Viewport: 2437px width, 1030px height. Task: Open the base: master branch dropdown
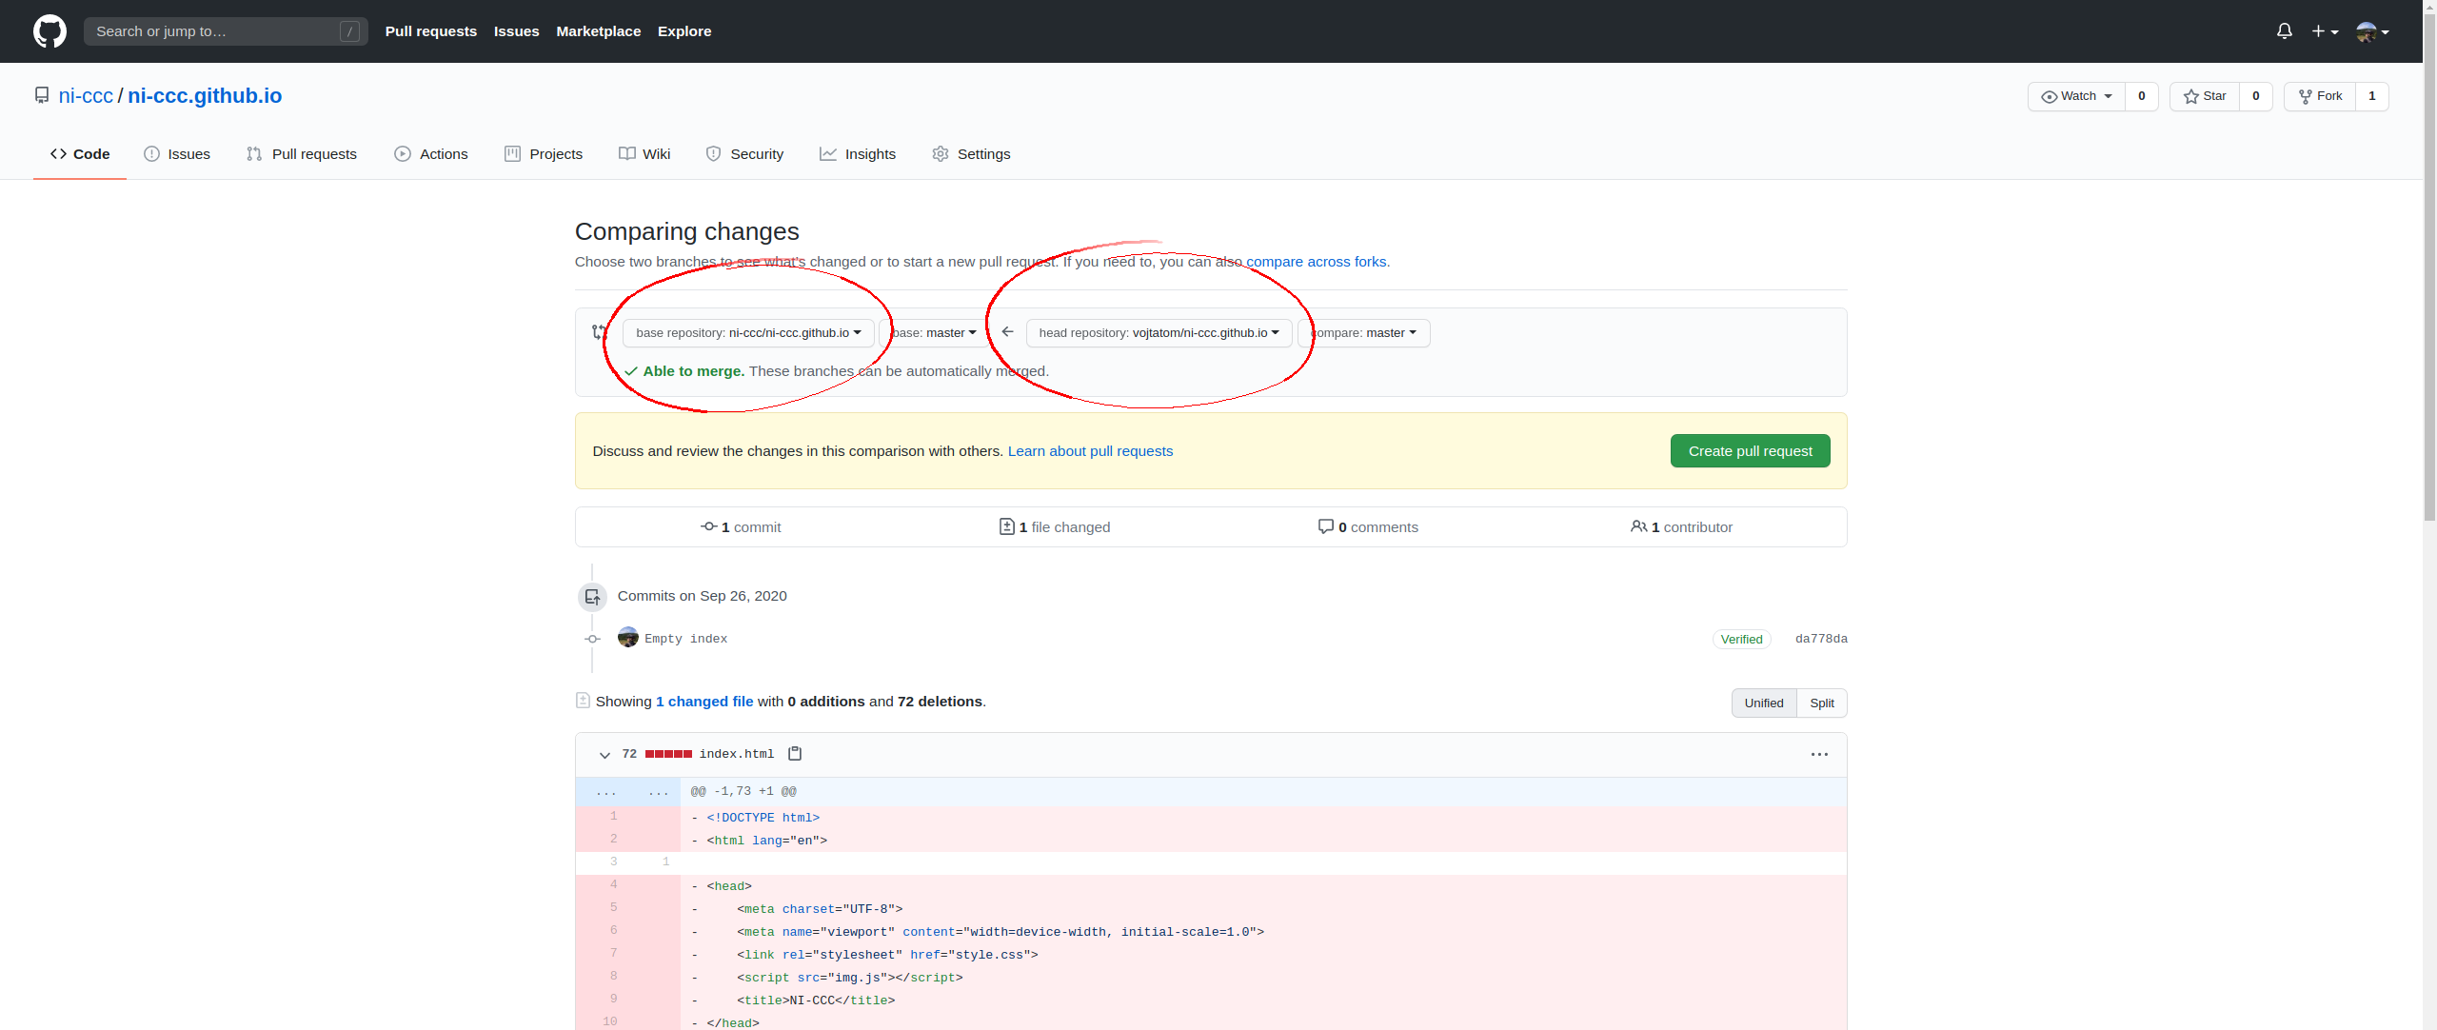click(x=934, y=333)
